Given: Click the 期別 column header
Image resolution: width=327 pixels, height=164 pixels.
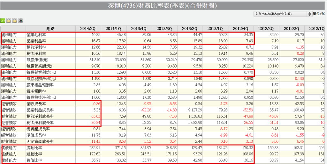Looking at the screenshot, I should [x=50, y=29].
